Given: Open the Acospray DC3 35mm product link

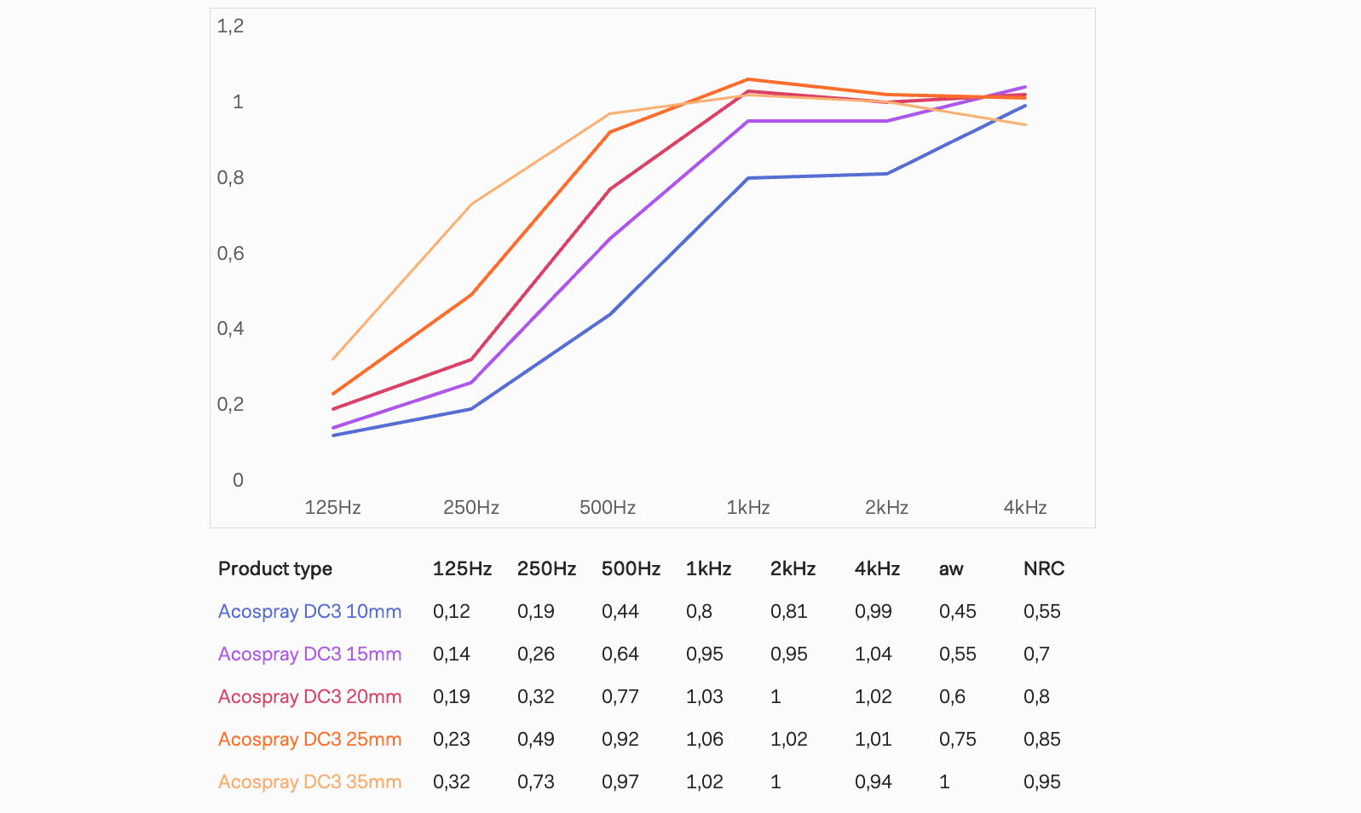Looking at the screenshot, I should coord(309,781).
